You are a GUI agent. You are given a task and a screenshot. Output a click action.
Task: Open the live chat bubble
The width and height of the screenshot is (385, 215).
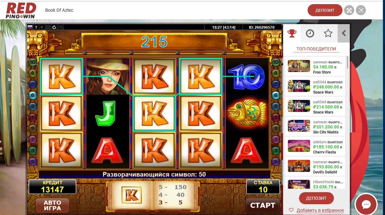pyautogui.click(x=366, y=205)
